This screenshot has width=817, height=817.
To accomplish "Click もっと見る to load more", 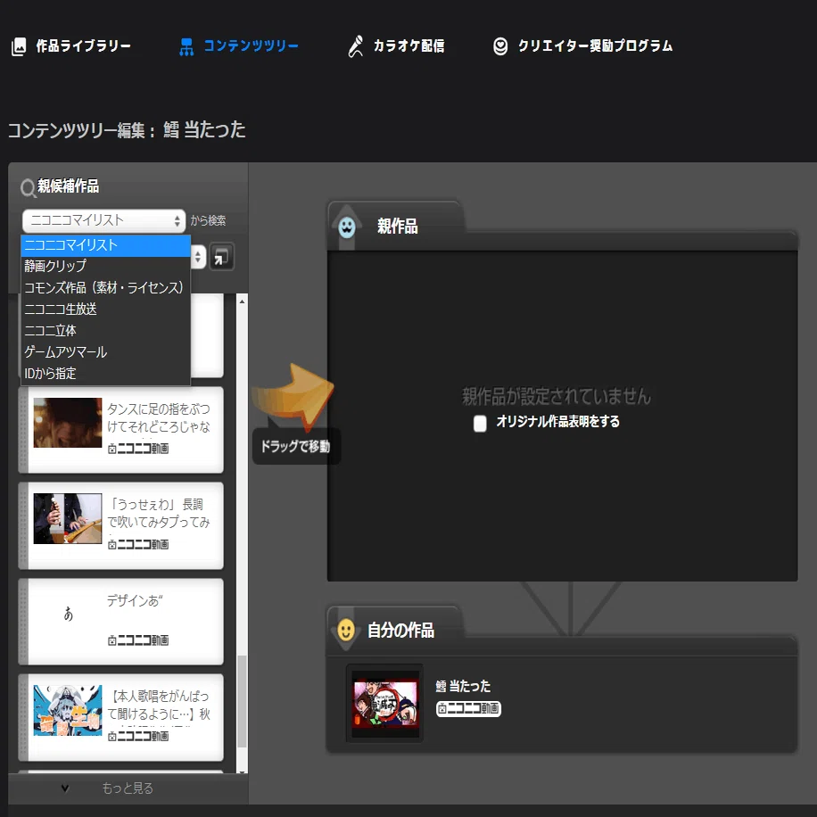I will pos(128,788).
